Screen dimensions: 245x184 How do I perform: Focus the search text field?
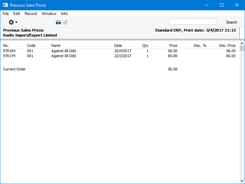pyautogui.click(x=193, y=22)
